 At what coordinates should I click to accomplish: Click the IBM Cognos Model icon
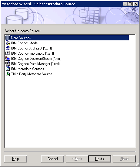point(8,43)
